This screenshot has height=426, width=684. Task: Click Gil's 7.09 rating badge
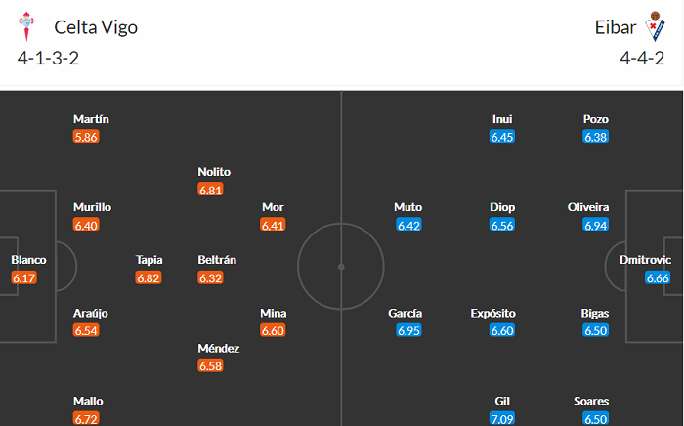pyautogui.click(x=501, y=419)
